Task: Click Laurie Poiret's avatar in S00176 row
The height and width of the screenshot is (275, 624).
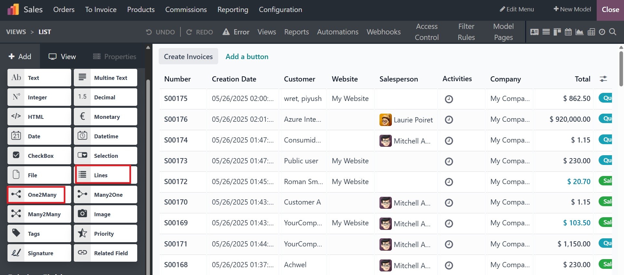Action: pyautogui.click(x=385, y=120)
